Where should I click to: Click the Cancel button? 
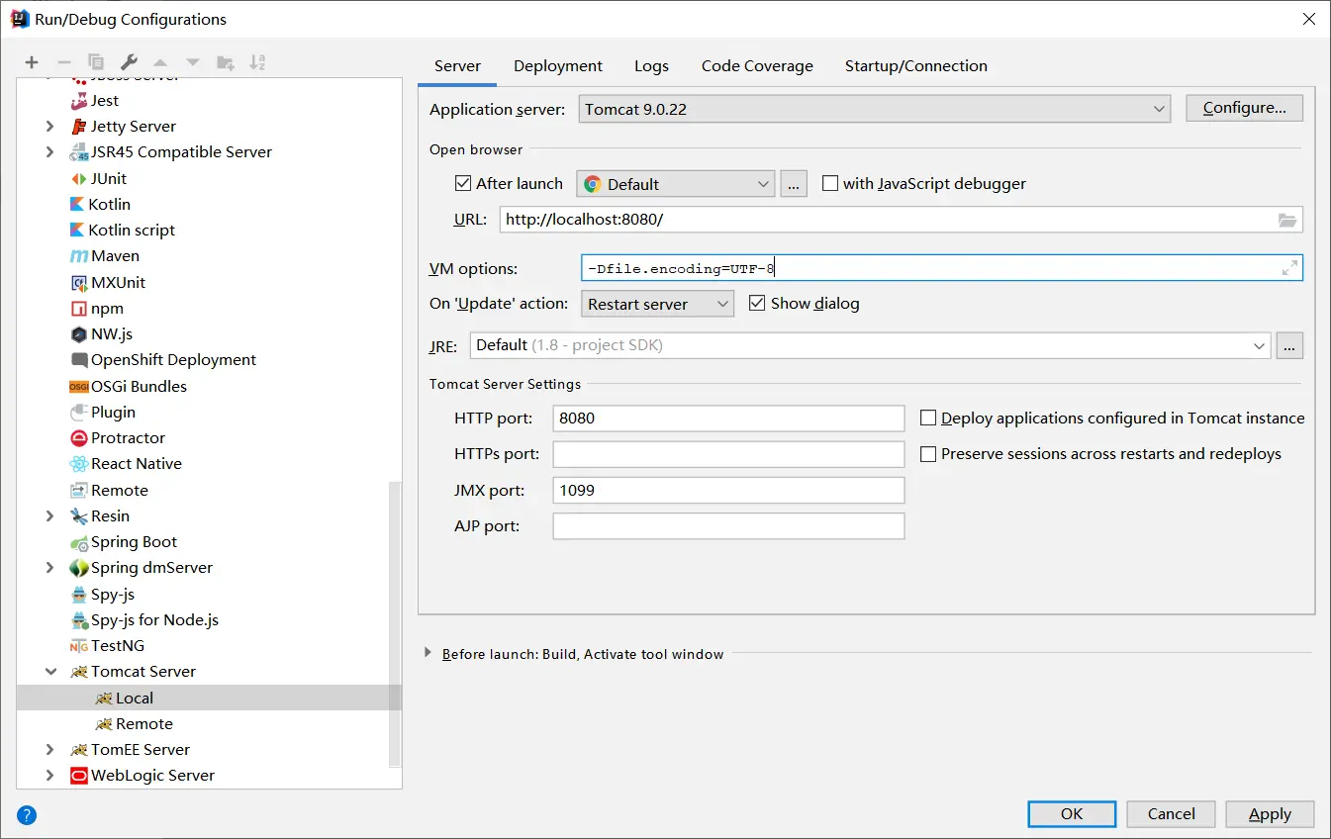coord(1172,813)
